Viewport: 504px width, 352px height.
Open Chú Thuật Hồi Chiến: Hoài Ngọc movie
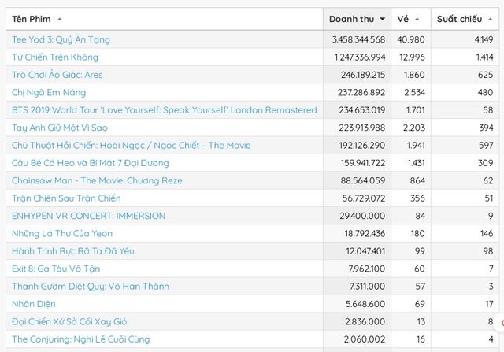[131, 145]
